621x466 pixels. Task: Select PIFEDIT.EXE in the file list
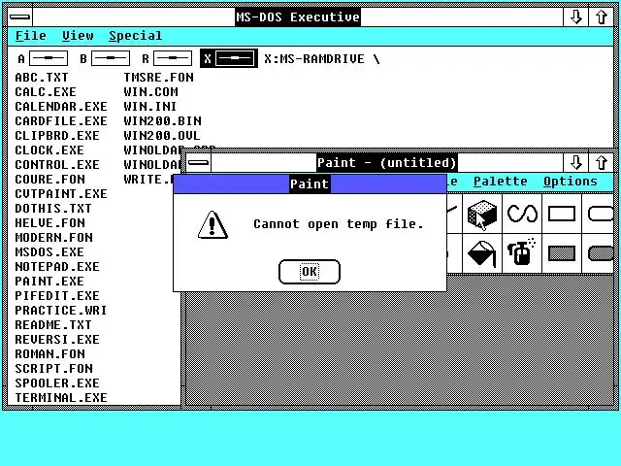57,295
